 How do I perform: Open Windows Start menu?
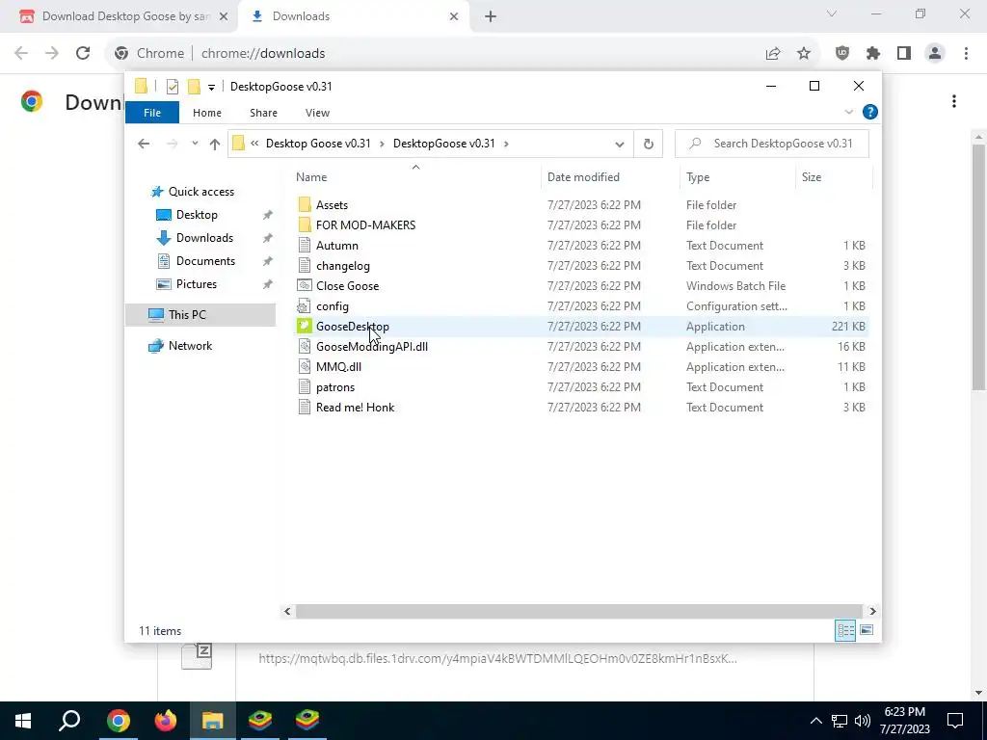point(23,721)
